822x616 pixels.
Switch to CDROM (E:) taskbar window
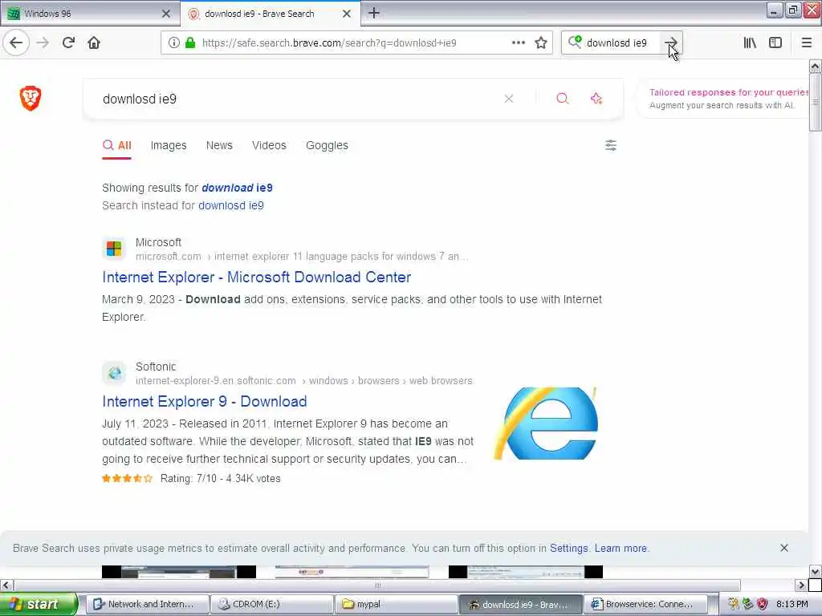pyautogui.click(x=272, y=604)
